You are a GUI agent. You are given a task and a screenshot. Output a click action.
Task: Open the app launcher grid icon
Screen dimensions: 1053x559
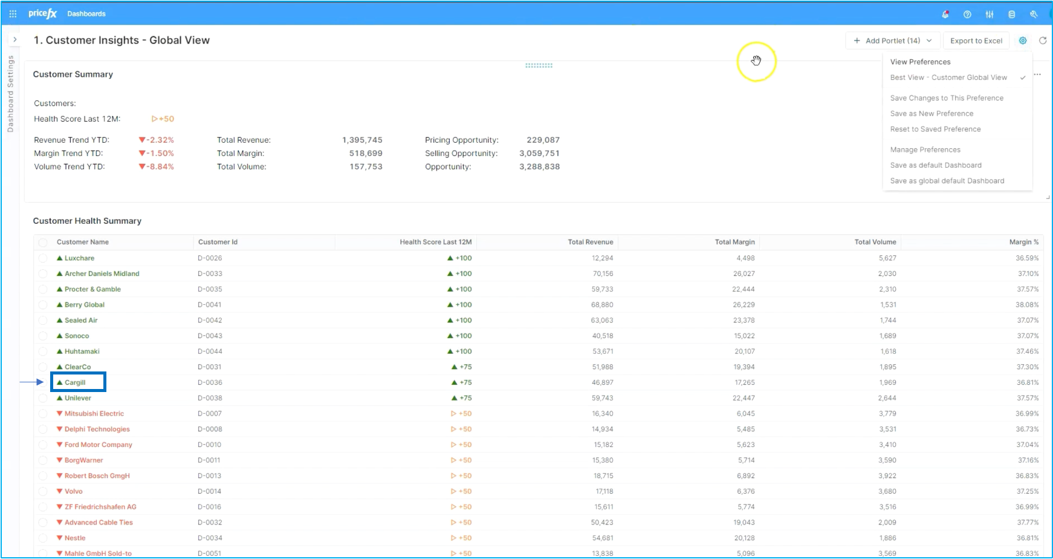point(13,13)
